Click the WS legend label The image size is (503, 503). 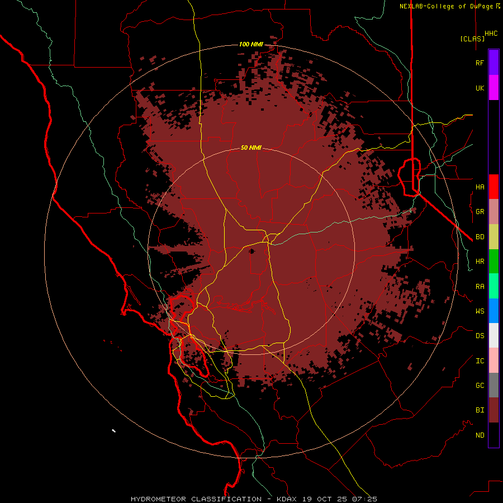(x=480, y=311)
